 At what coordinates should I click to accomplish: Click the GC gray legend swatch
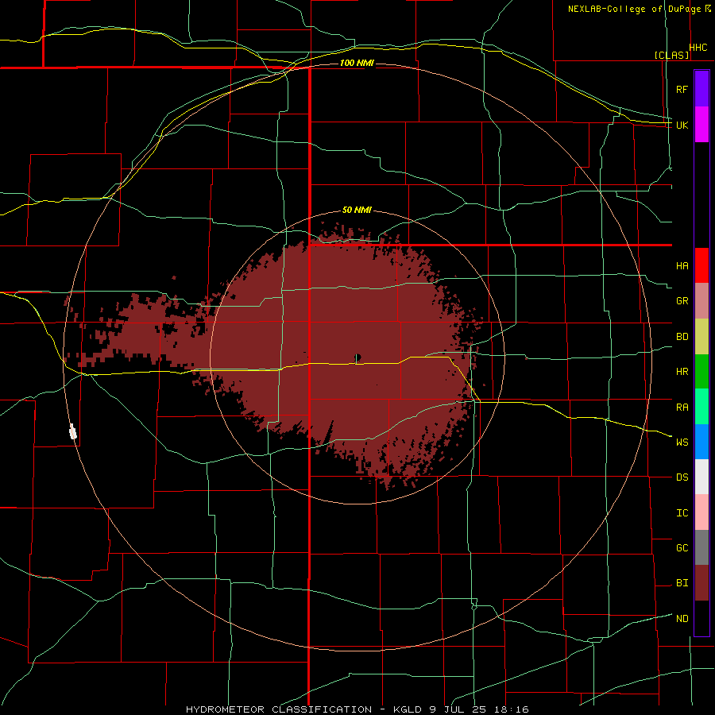pos(701,547)
